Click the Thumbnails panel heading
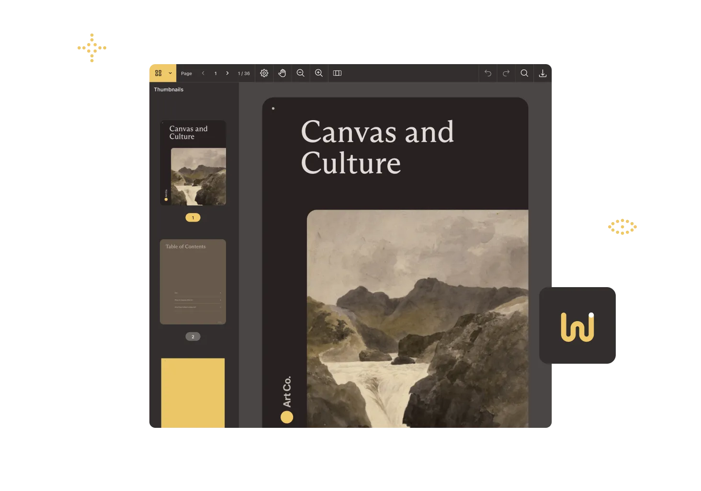This screenshot has height=491, width=701. click(169, 89)
